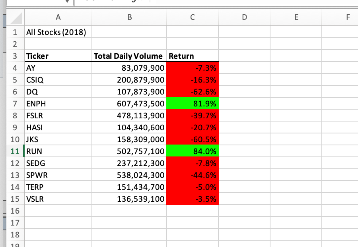Click the 'All Stocks (2018)' title cell
The height and width of the screenshot is (247, 358).
tap(58, 32)
